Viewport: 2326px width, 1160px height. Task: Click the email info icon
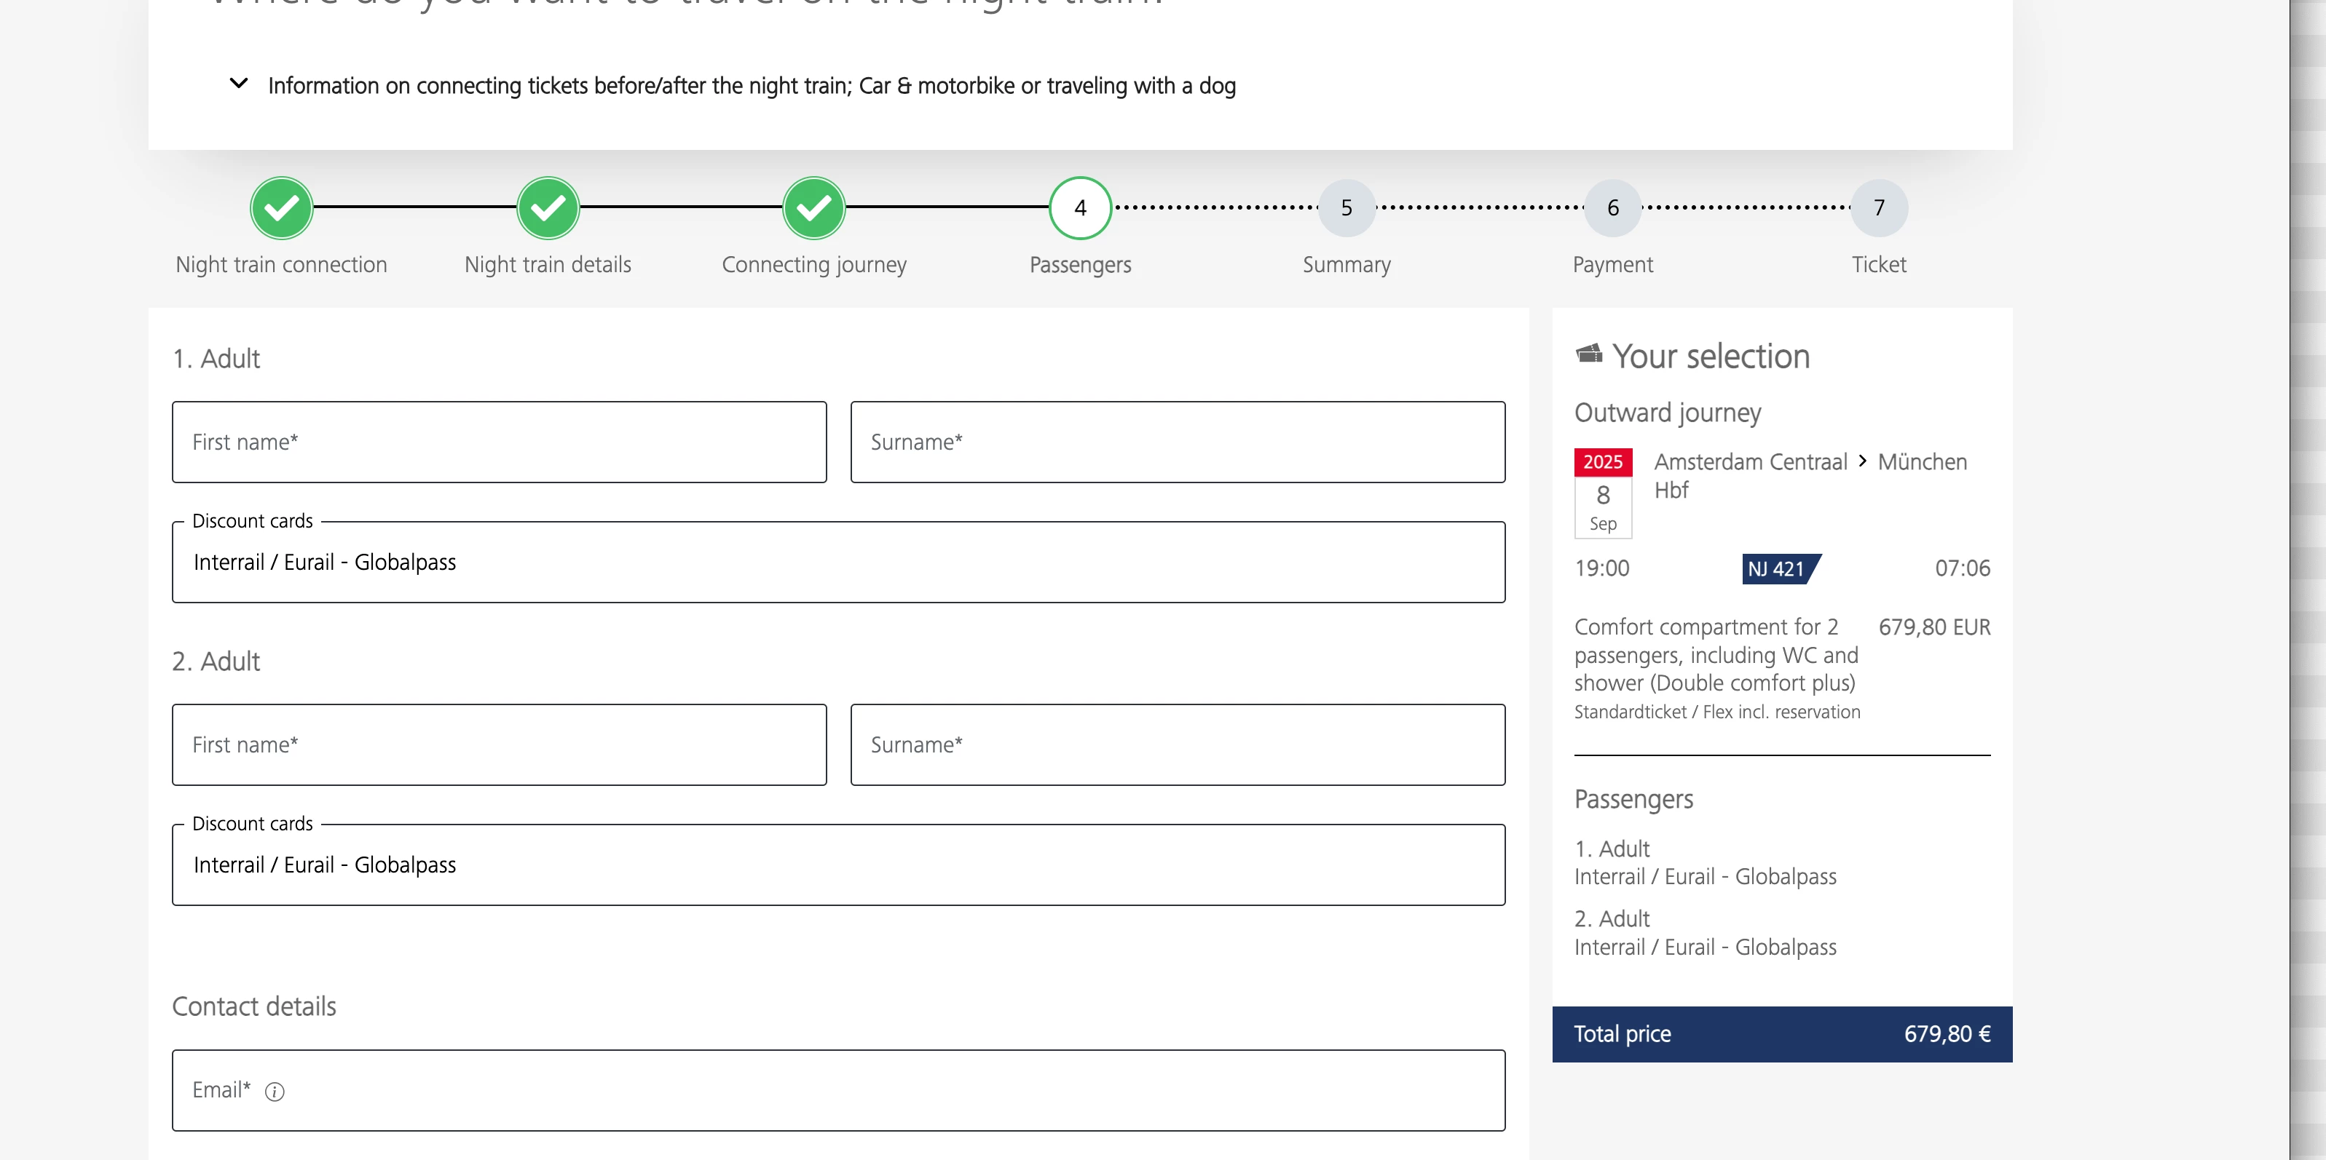point(275,1092)
